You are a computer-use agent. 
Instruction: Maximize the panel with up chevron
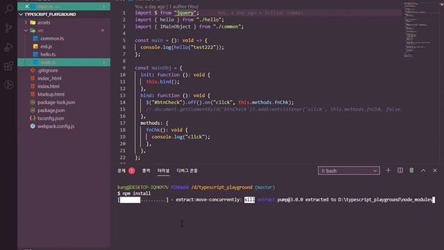point(423,170)
